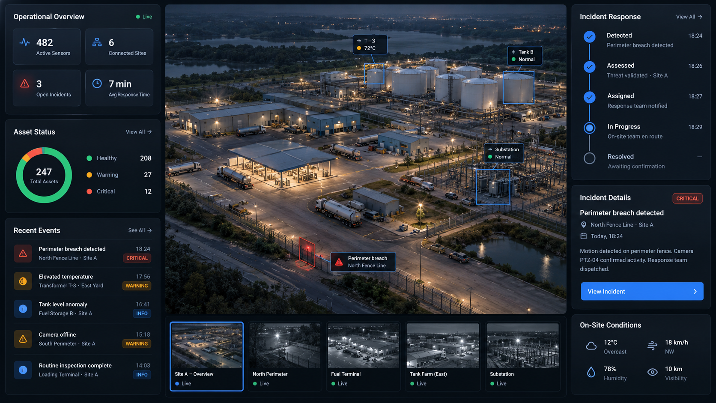Click the In Progress step marker
The height and width of the screenshot is (403, 716).
[x=590, y=128]
